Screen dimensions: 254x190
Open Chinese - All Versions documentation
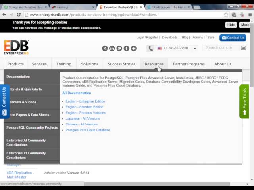(81, 124)
